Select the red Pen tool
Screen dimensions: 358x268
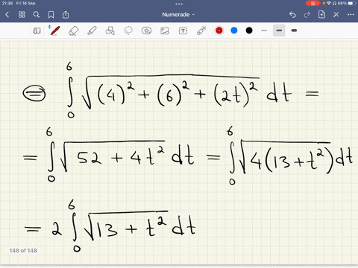tap(54, 31)
